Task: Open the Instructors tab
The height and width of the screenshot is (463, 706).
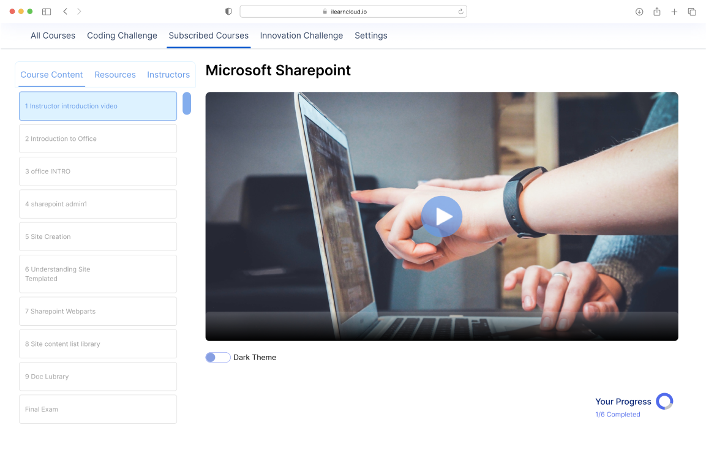Action: [x=168, y=74]
